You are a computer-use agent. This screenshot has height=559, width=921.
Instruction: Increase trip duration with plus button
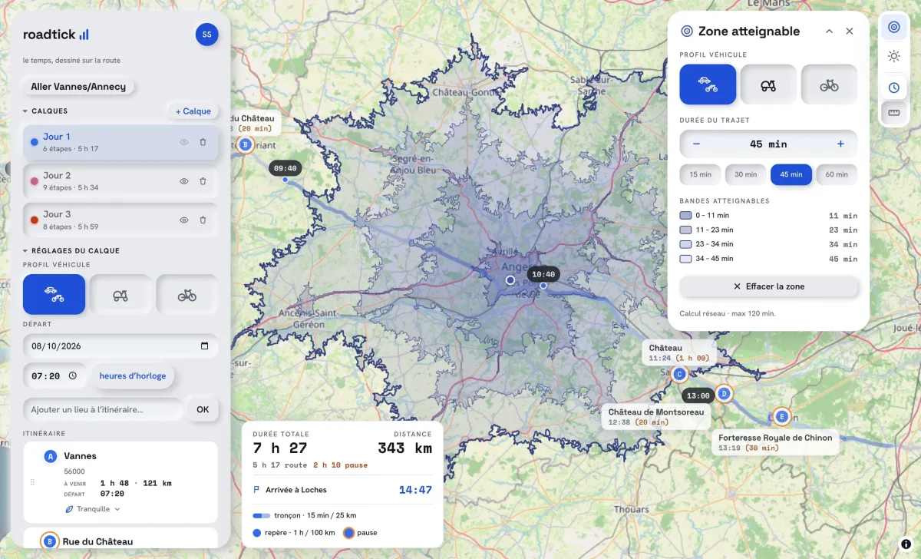[x=840, y=144]
